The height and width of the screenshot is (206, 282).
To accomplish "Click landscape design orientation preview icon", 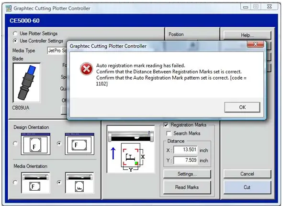I will tap(79, 144).
